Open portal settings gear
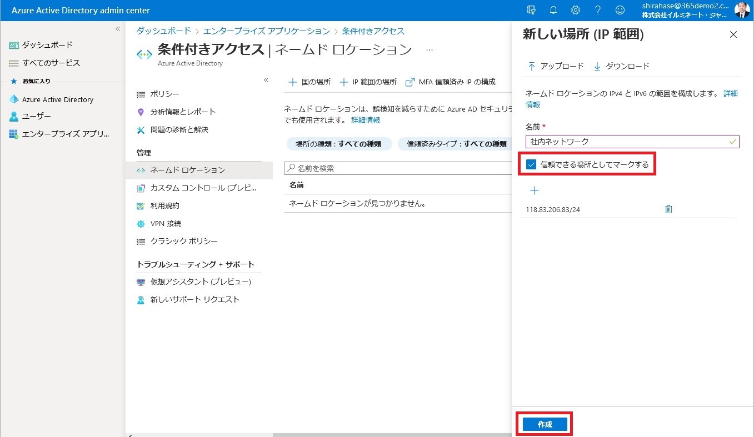The image size is (754, 437). (576, 10)
